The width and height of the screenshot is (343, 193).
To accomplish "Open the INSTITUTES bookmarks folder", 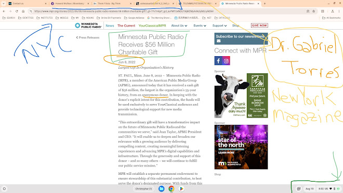I will 45,18.
